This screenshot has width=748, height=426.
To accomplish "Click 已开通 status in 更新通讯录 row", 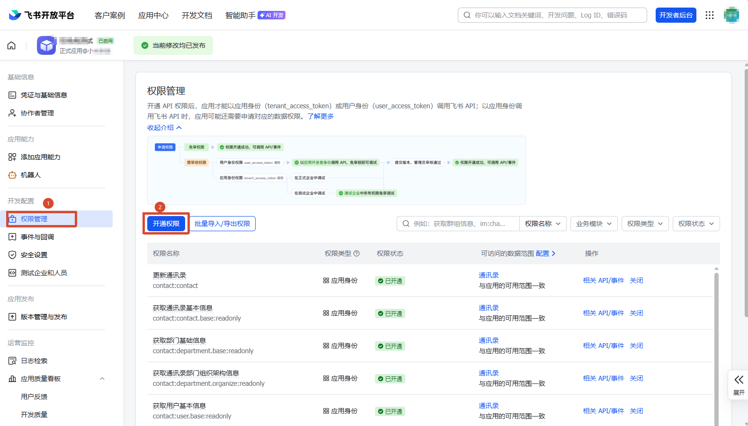I will coord(390,281).
